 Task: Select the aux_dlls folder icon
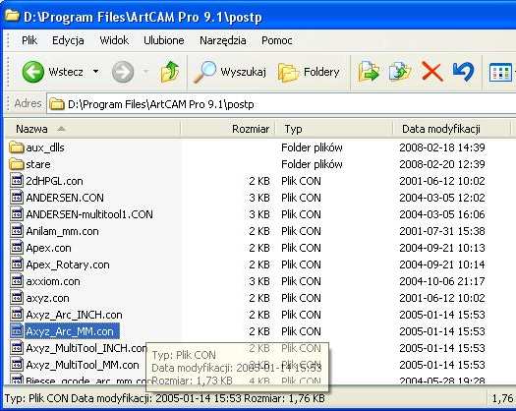pos(17,147)
